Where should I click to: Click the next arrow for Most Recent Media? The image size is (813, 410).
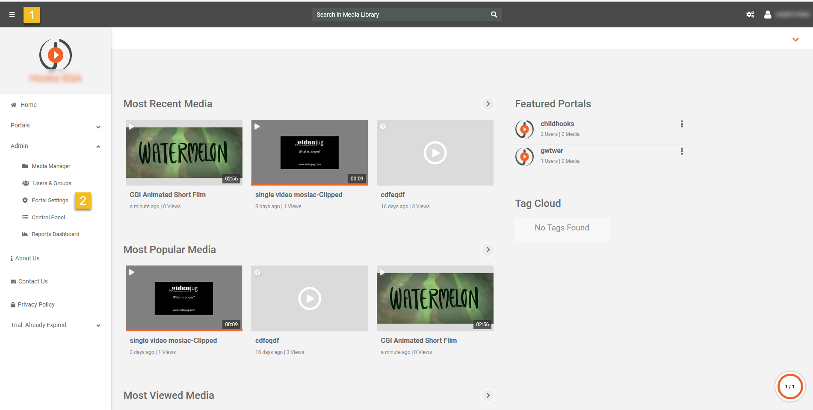pyautogui.click(x=488, y=104)
